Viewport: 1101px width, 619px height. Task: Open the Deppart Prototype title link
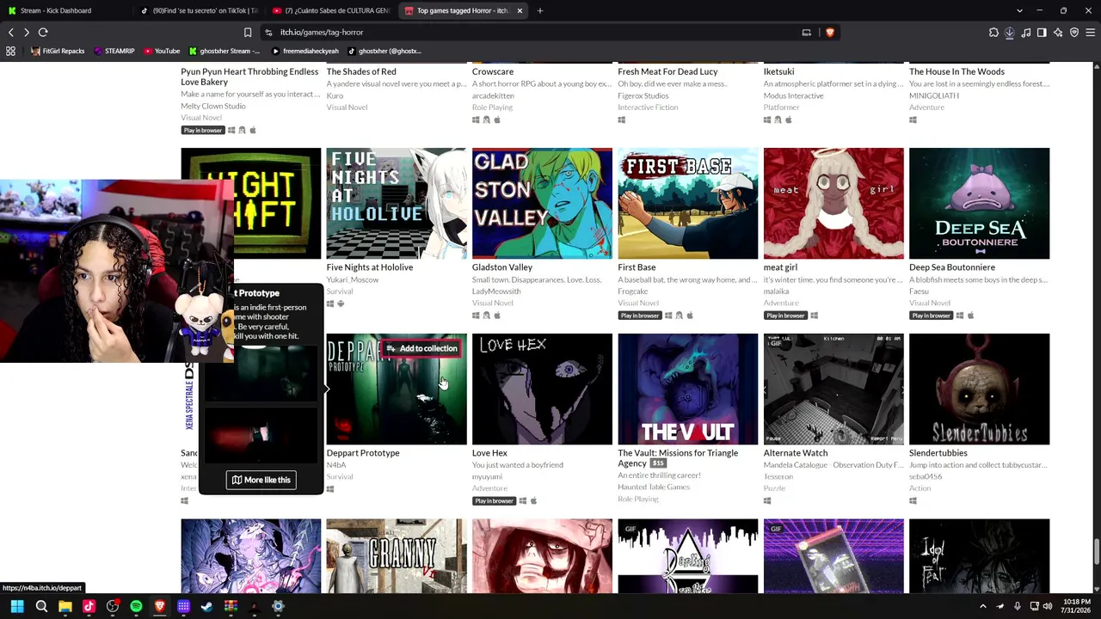point(363,453)
